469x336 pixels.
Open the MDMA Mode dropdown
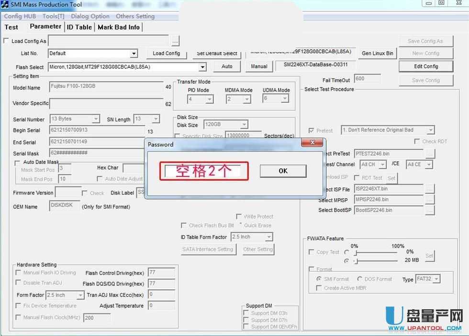pyautogui.click(x=247, y=99)
